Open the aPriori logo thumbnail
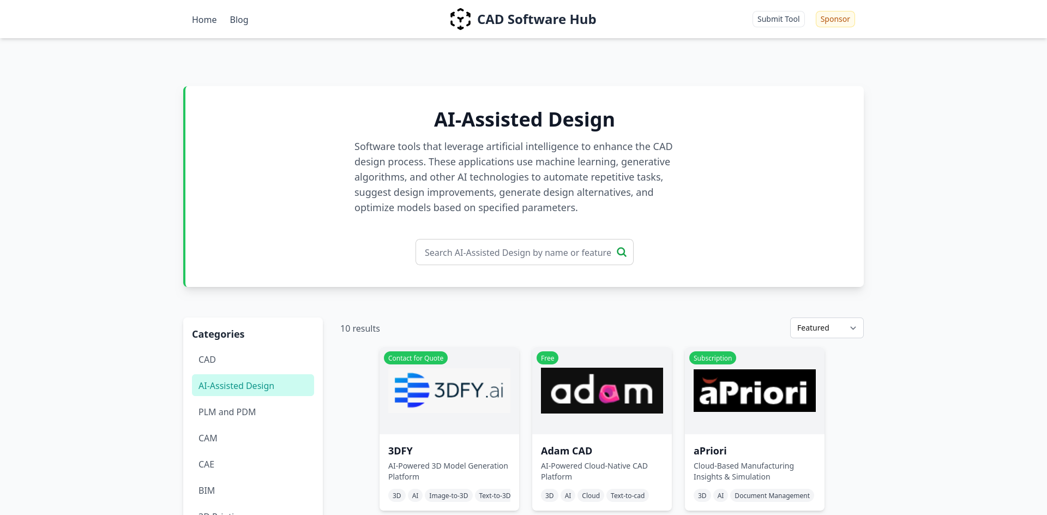The image size is (1047, 515). [755, 391]
